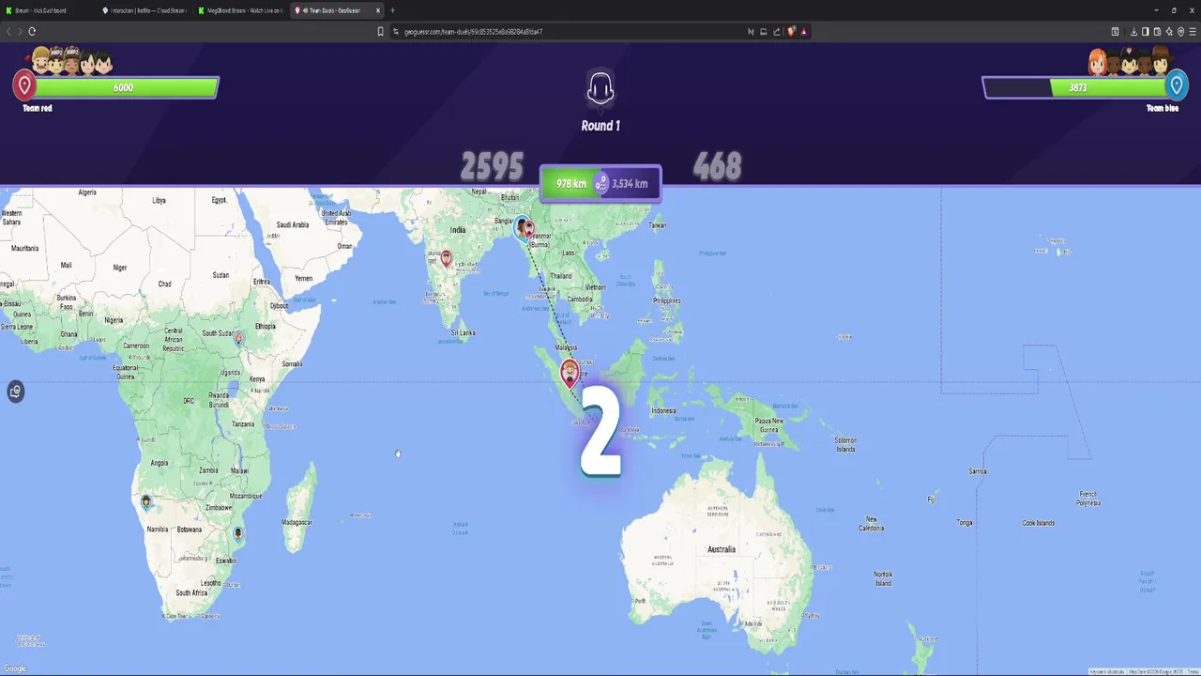
Task: Click the Australia label on the map
Action: tap(722, 549)
